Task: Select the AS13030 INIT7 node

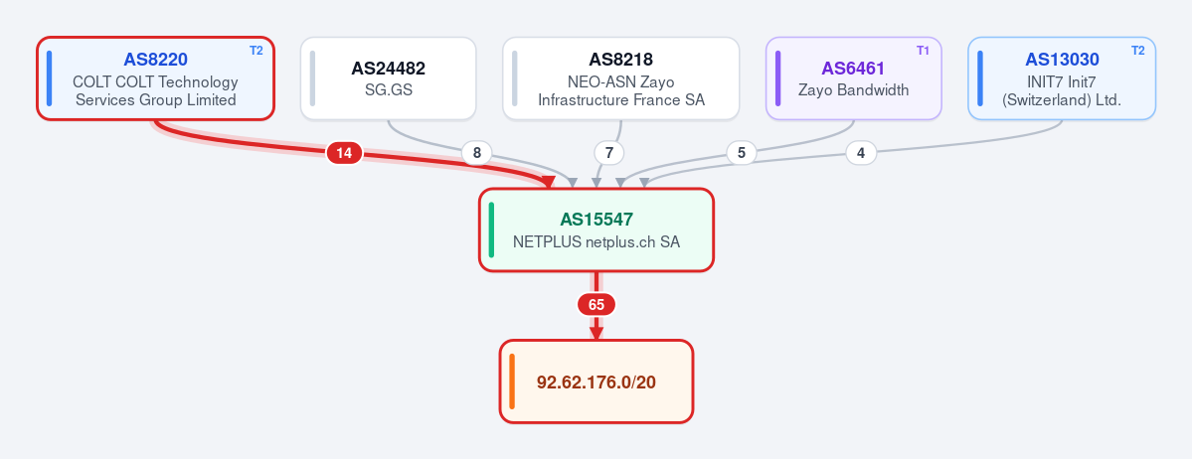Action: click(x=1061, y=78)
